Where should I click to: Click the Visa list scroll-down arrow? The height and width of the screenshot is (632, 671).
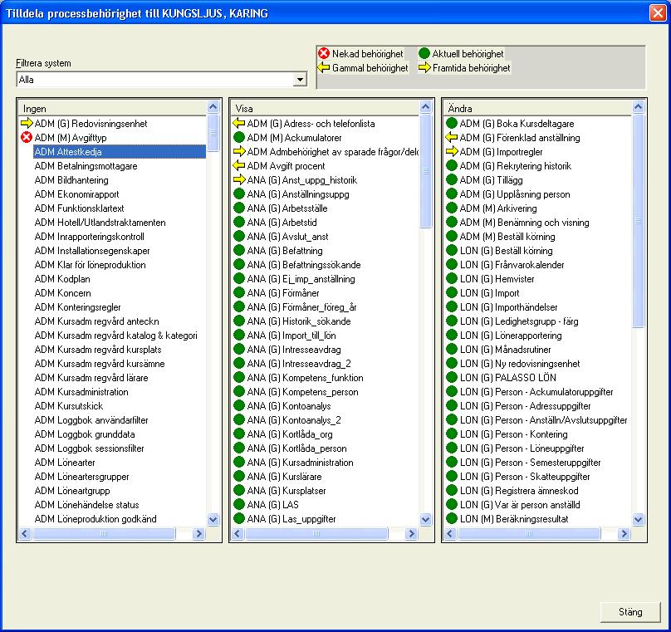(425, 519)
